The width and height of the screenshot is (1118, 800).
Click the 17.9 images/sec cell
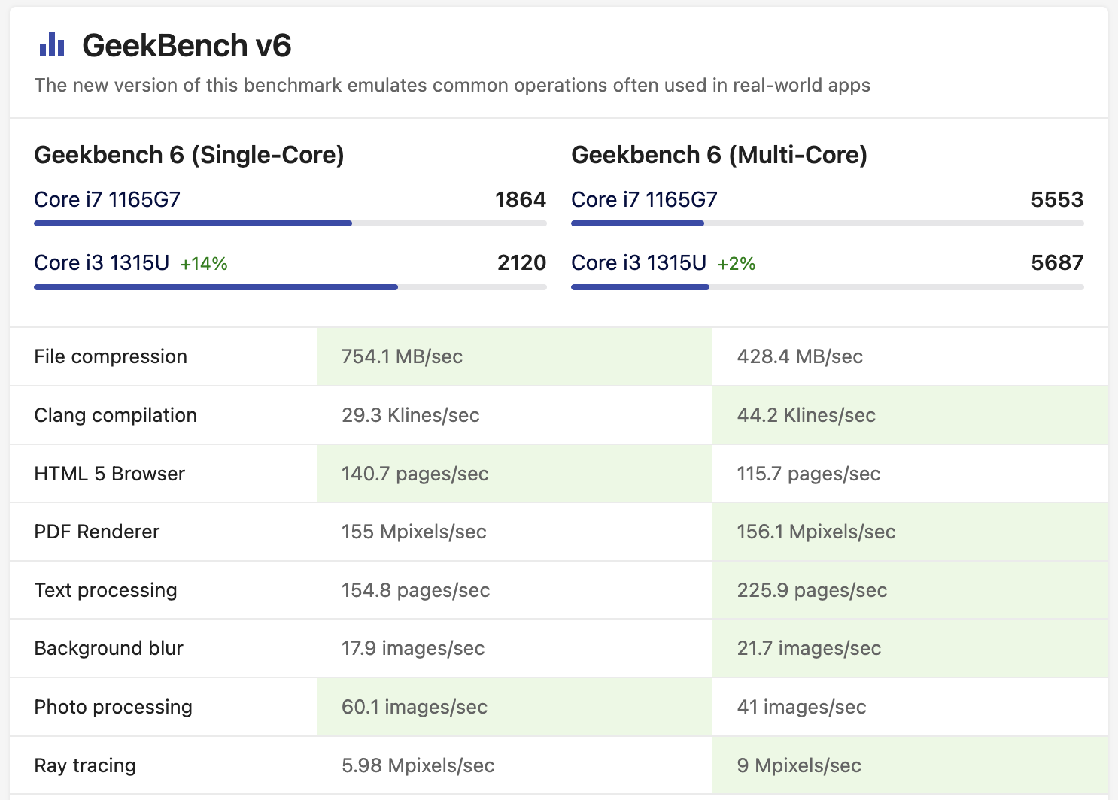click(x=515, y=648)
